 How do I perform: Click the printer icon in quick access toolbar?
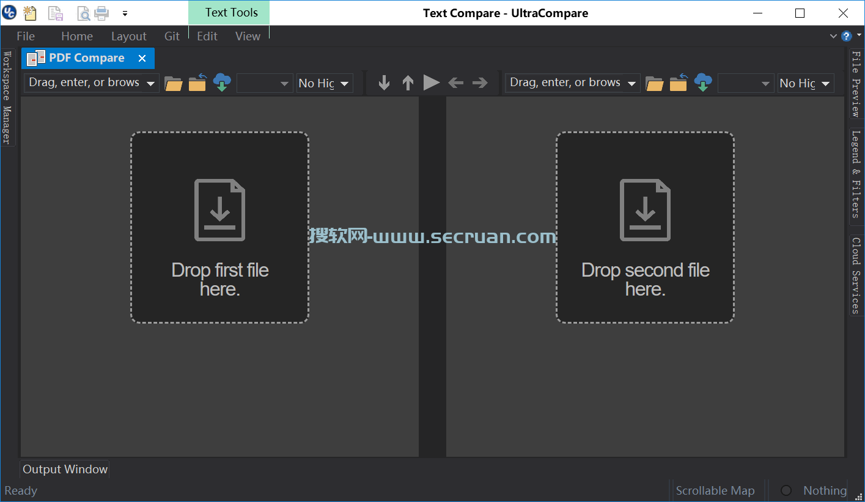[x=101, y=12]
